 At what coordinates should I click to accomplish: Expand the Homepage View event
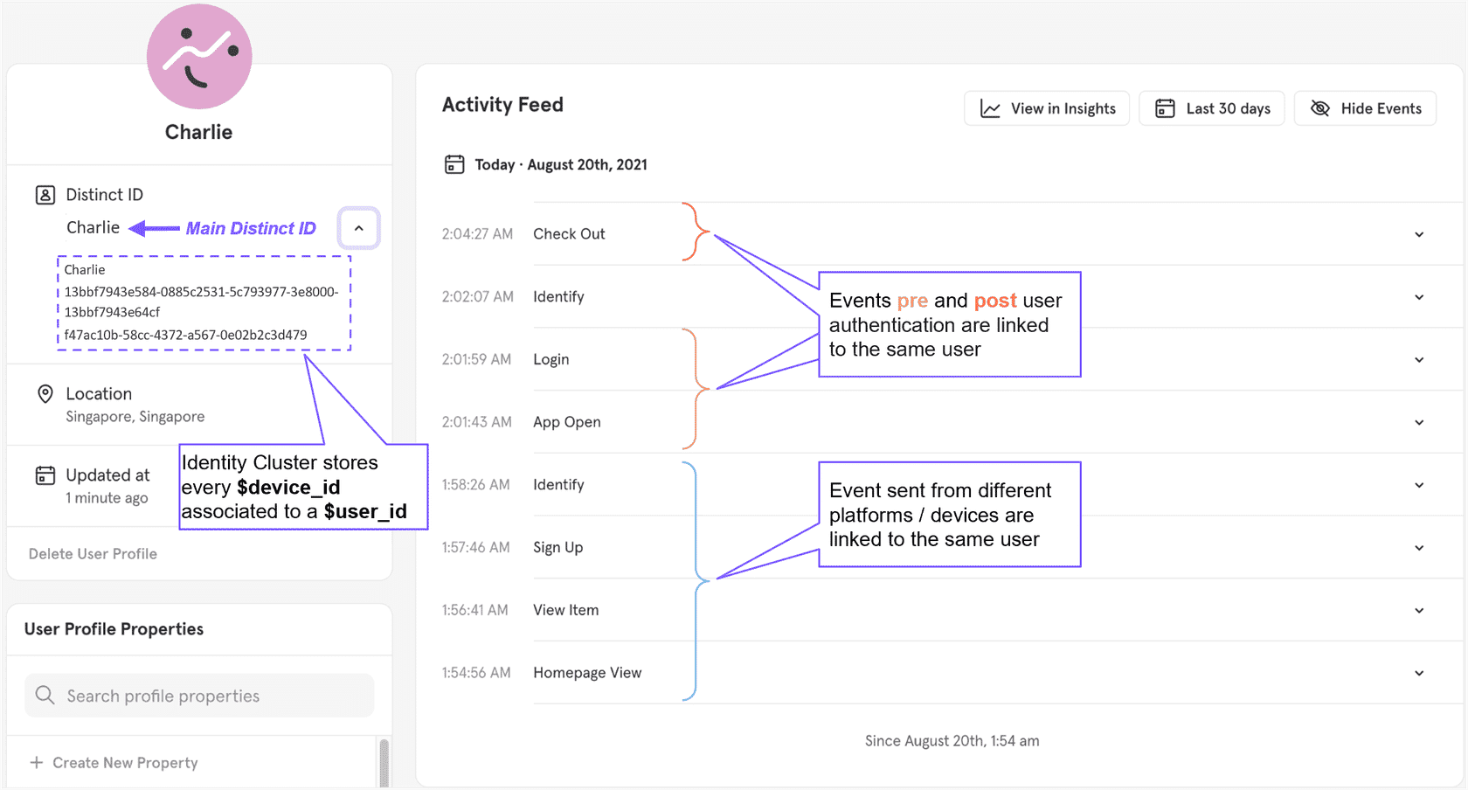point(1418,673)
